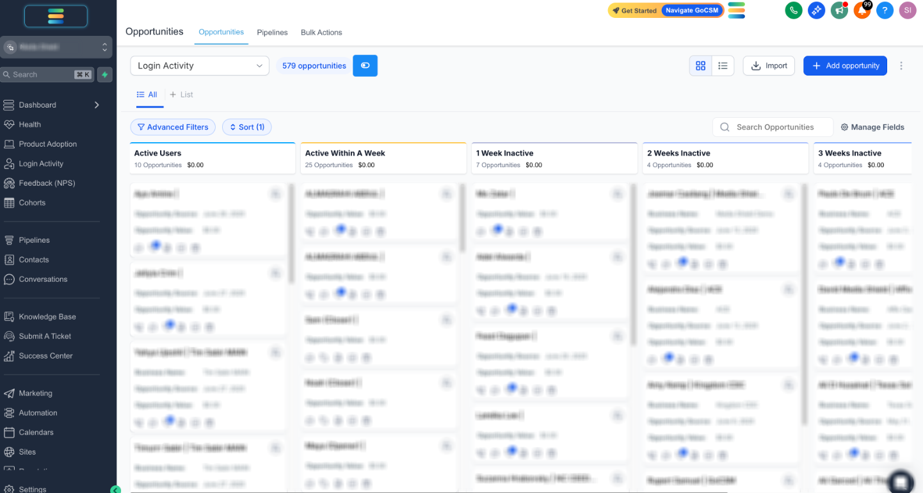Open Success Center in the sidebar
This screenshot has width=923, height=493.
(x=45, y=355)
